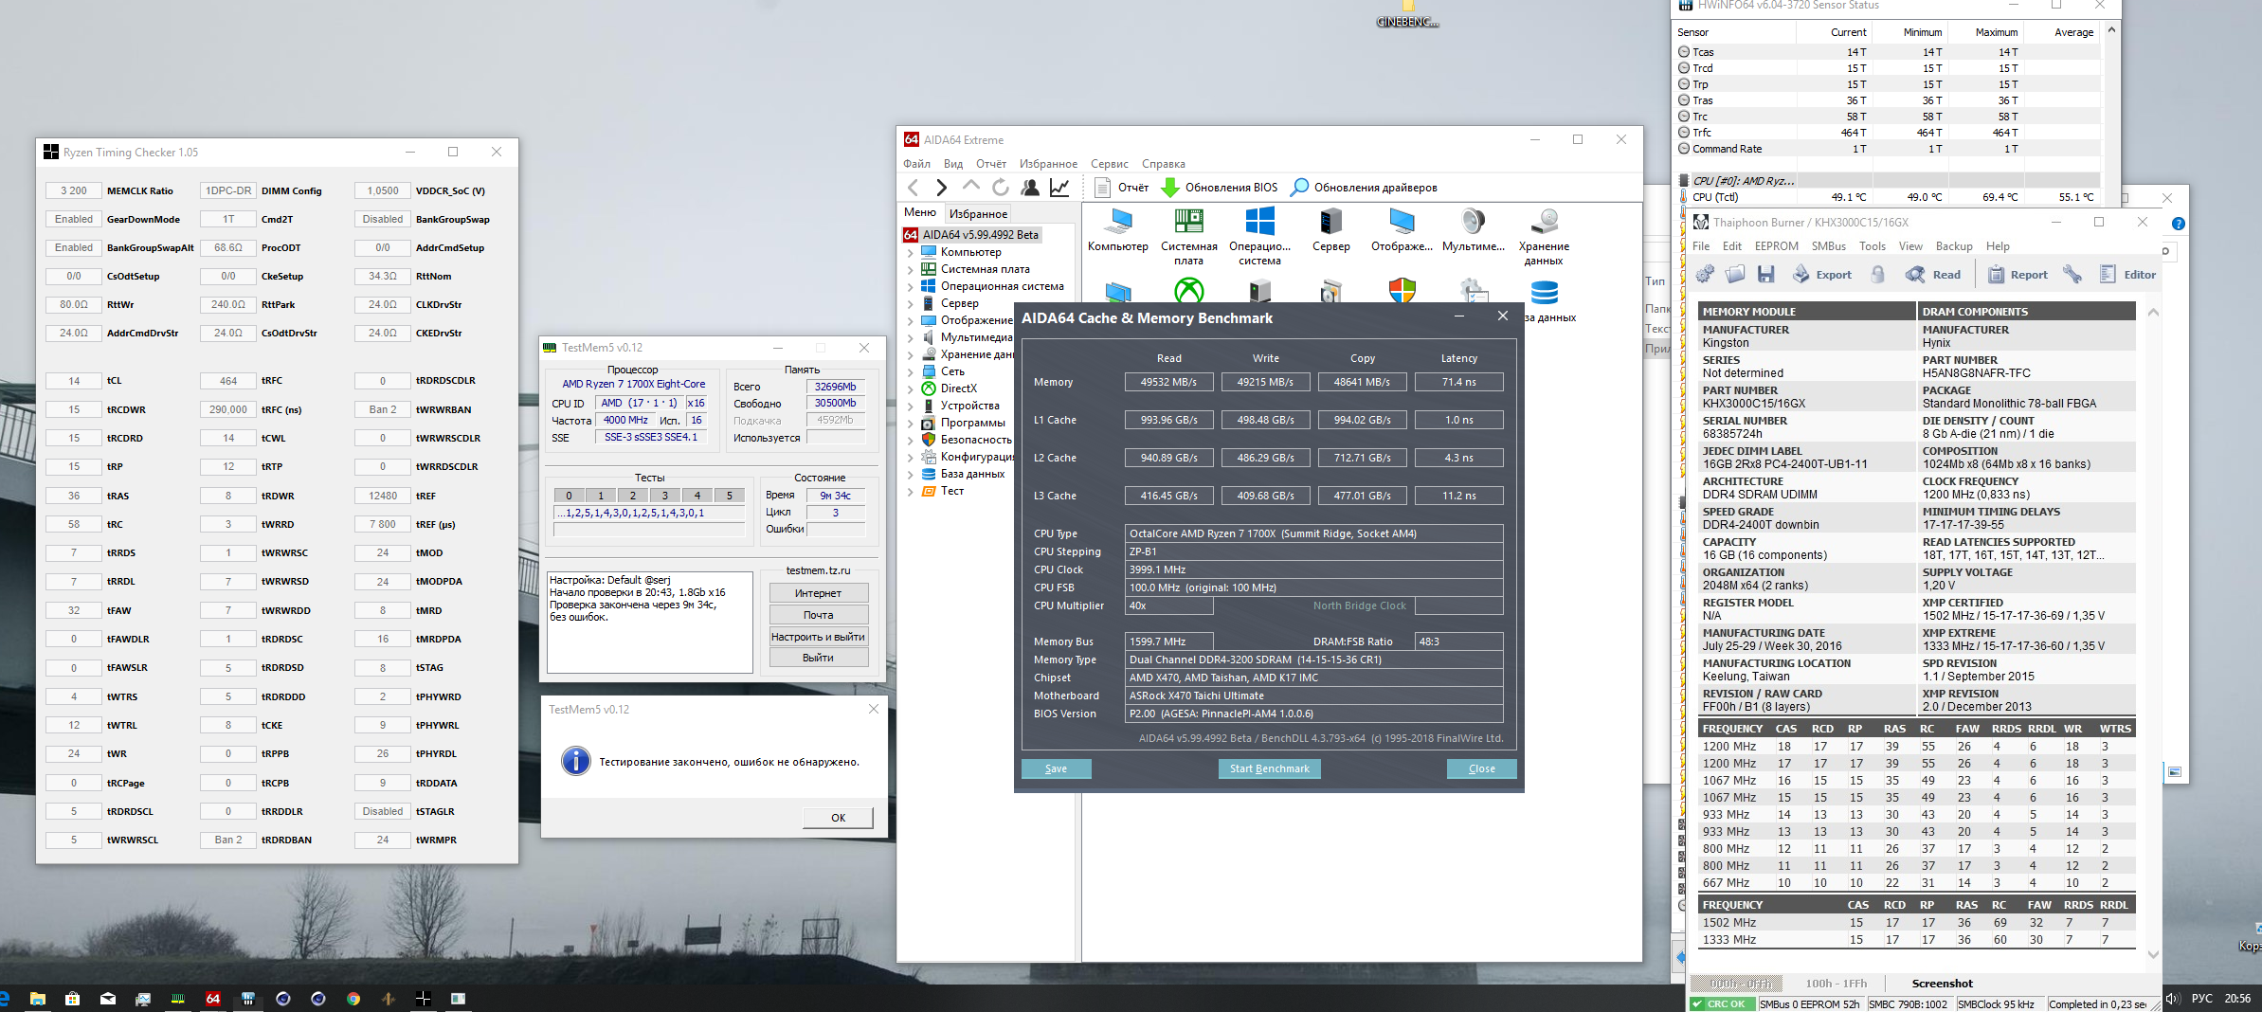Open Microsoft Store from the taskbar

[x=72, y=999]
